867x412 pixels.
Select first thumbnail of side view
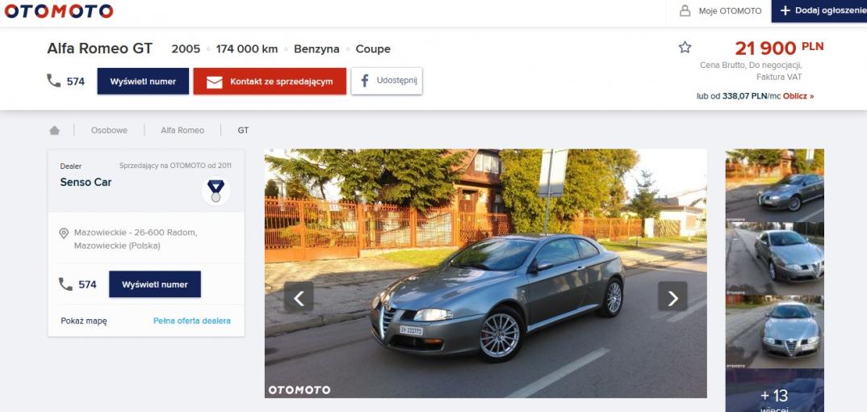(775, 185)
